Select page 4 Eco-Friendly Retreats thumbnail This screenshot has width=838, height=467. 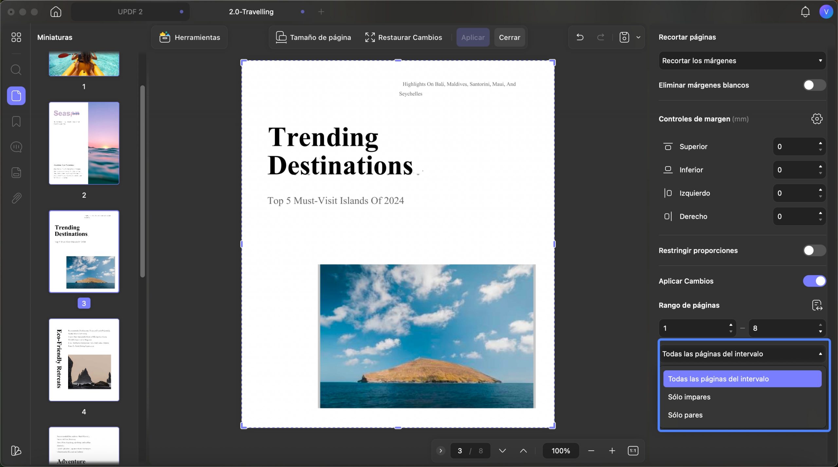(x=84, y=360)
